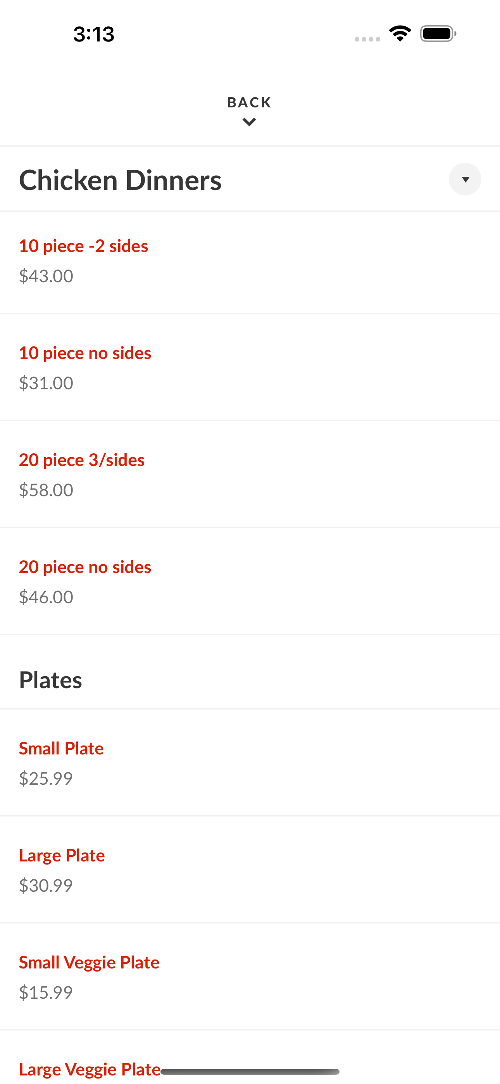The image size is (500, 1084).
Task: Tap the BACK label at top
Action: point(250,102)
